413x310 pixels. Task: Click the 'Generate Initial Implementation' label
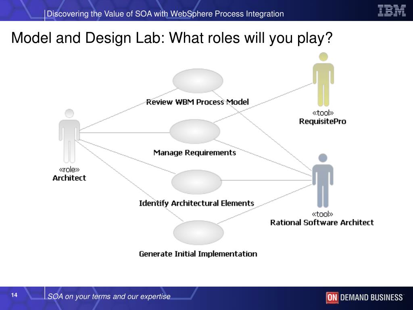198,254
